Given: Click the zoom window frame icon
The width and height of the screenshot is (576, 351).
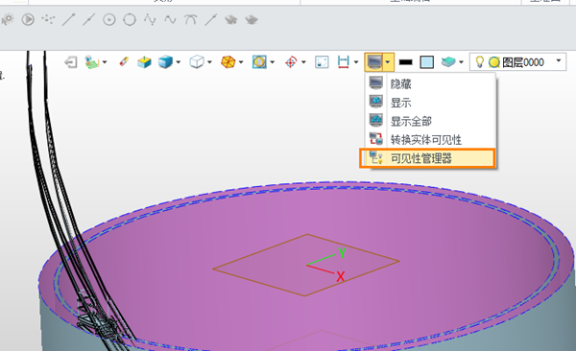Looking at the screenshot, I should tap(322, 62).
